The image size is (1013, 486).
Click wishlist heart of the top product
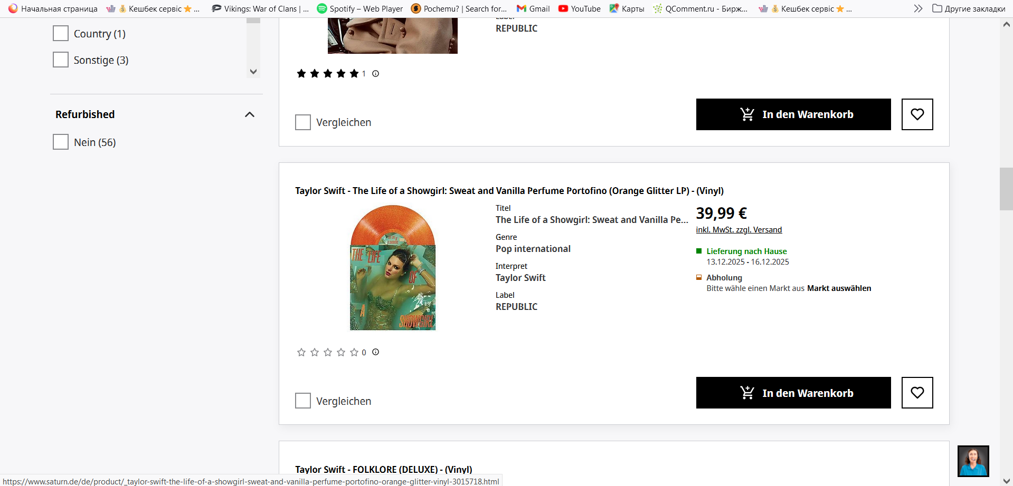(x=917, y=114)
